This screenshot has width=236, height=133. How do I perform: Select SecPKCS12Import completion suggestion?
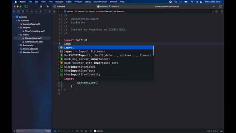click(106, 55)
